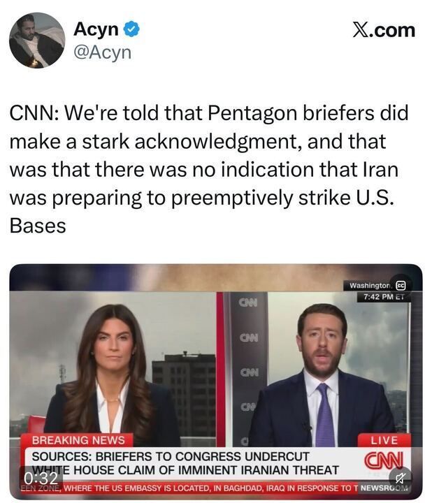Click the Acyn display name

pos(96,29)
